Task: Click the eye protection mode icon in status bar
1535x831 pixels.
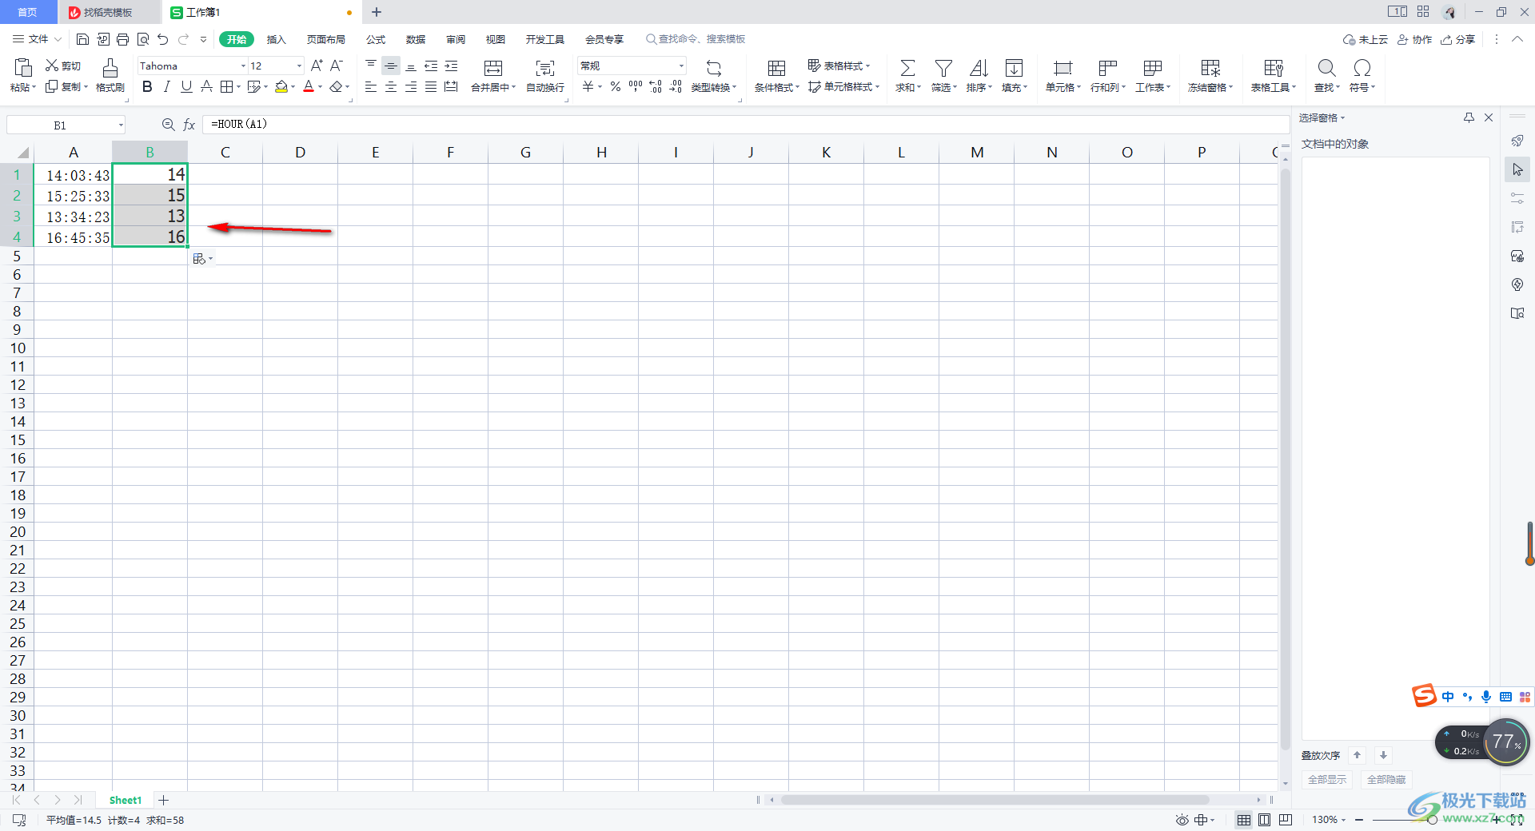Action: 1182,820
